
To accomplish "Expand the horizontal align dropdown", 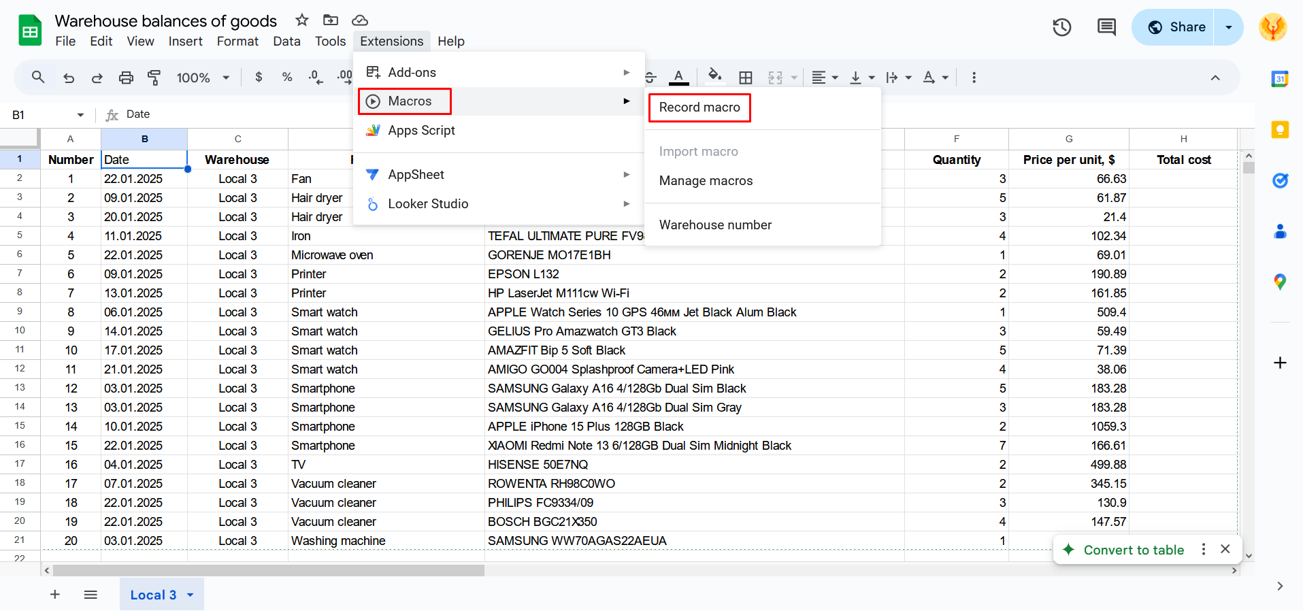I will (x=835, y=78).
